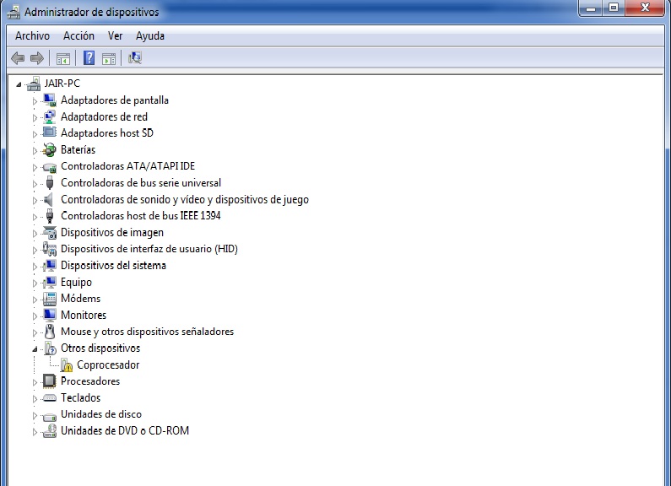
Task: Click the Adaptadores de pantalla icon
Action: pos(50,100)
